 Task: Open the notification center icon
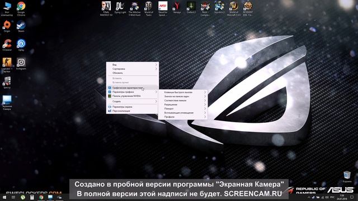point(352,197)
